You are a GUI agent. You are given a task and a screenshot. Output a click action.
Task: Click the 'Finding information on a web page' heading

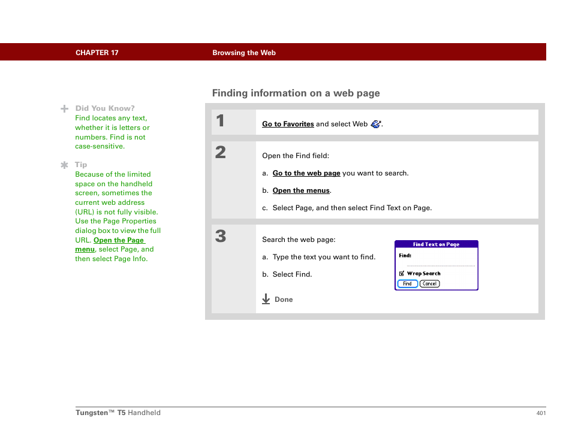tap(296, 93)
